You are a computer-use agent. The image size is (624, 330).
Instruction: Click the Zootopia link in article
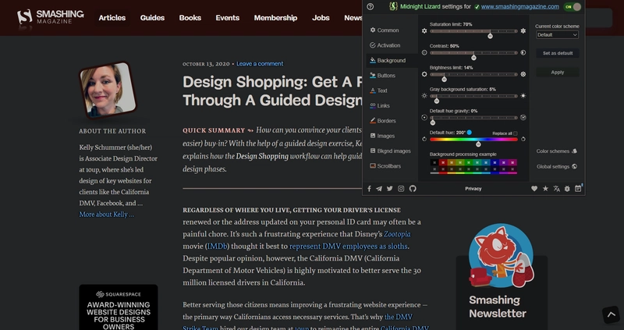[x=397, y=234]
